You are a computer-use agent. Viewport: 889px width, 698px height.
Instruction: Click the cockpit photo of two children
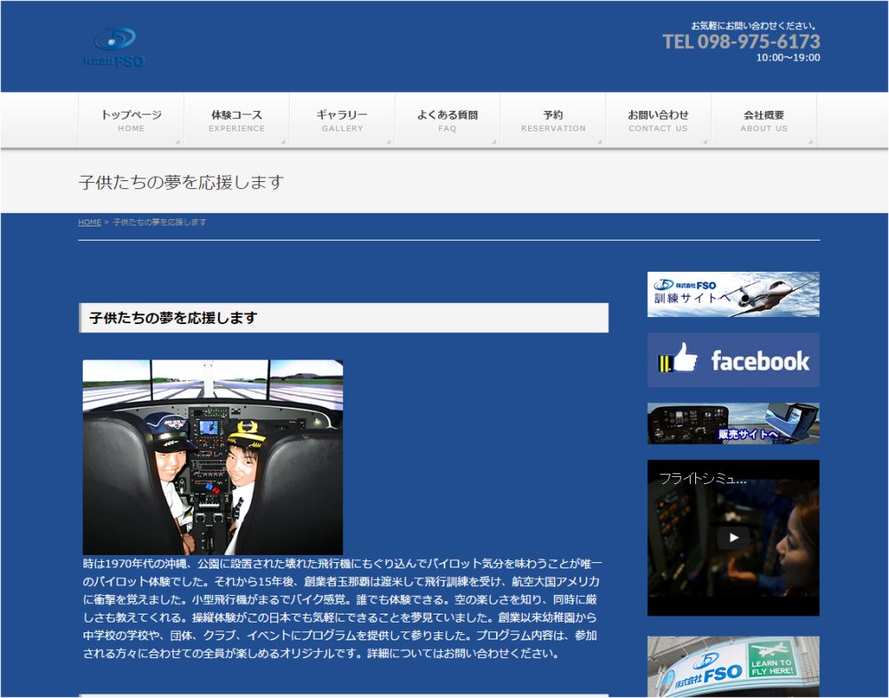pos(212,456)
